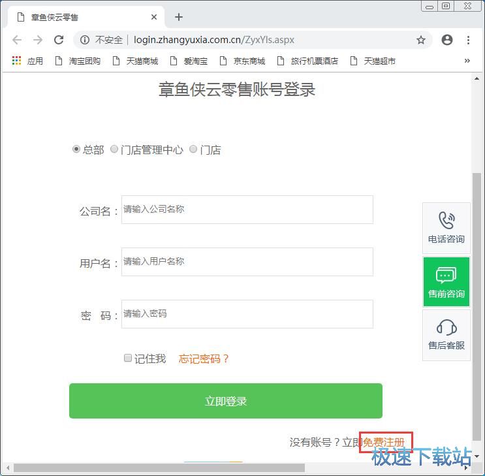Click the vertical scrollbar thumb
The width and height of the screenshot is (485, 476).
(x=477, y=306)
